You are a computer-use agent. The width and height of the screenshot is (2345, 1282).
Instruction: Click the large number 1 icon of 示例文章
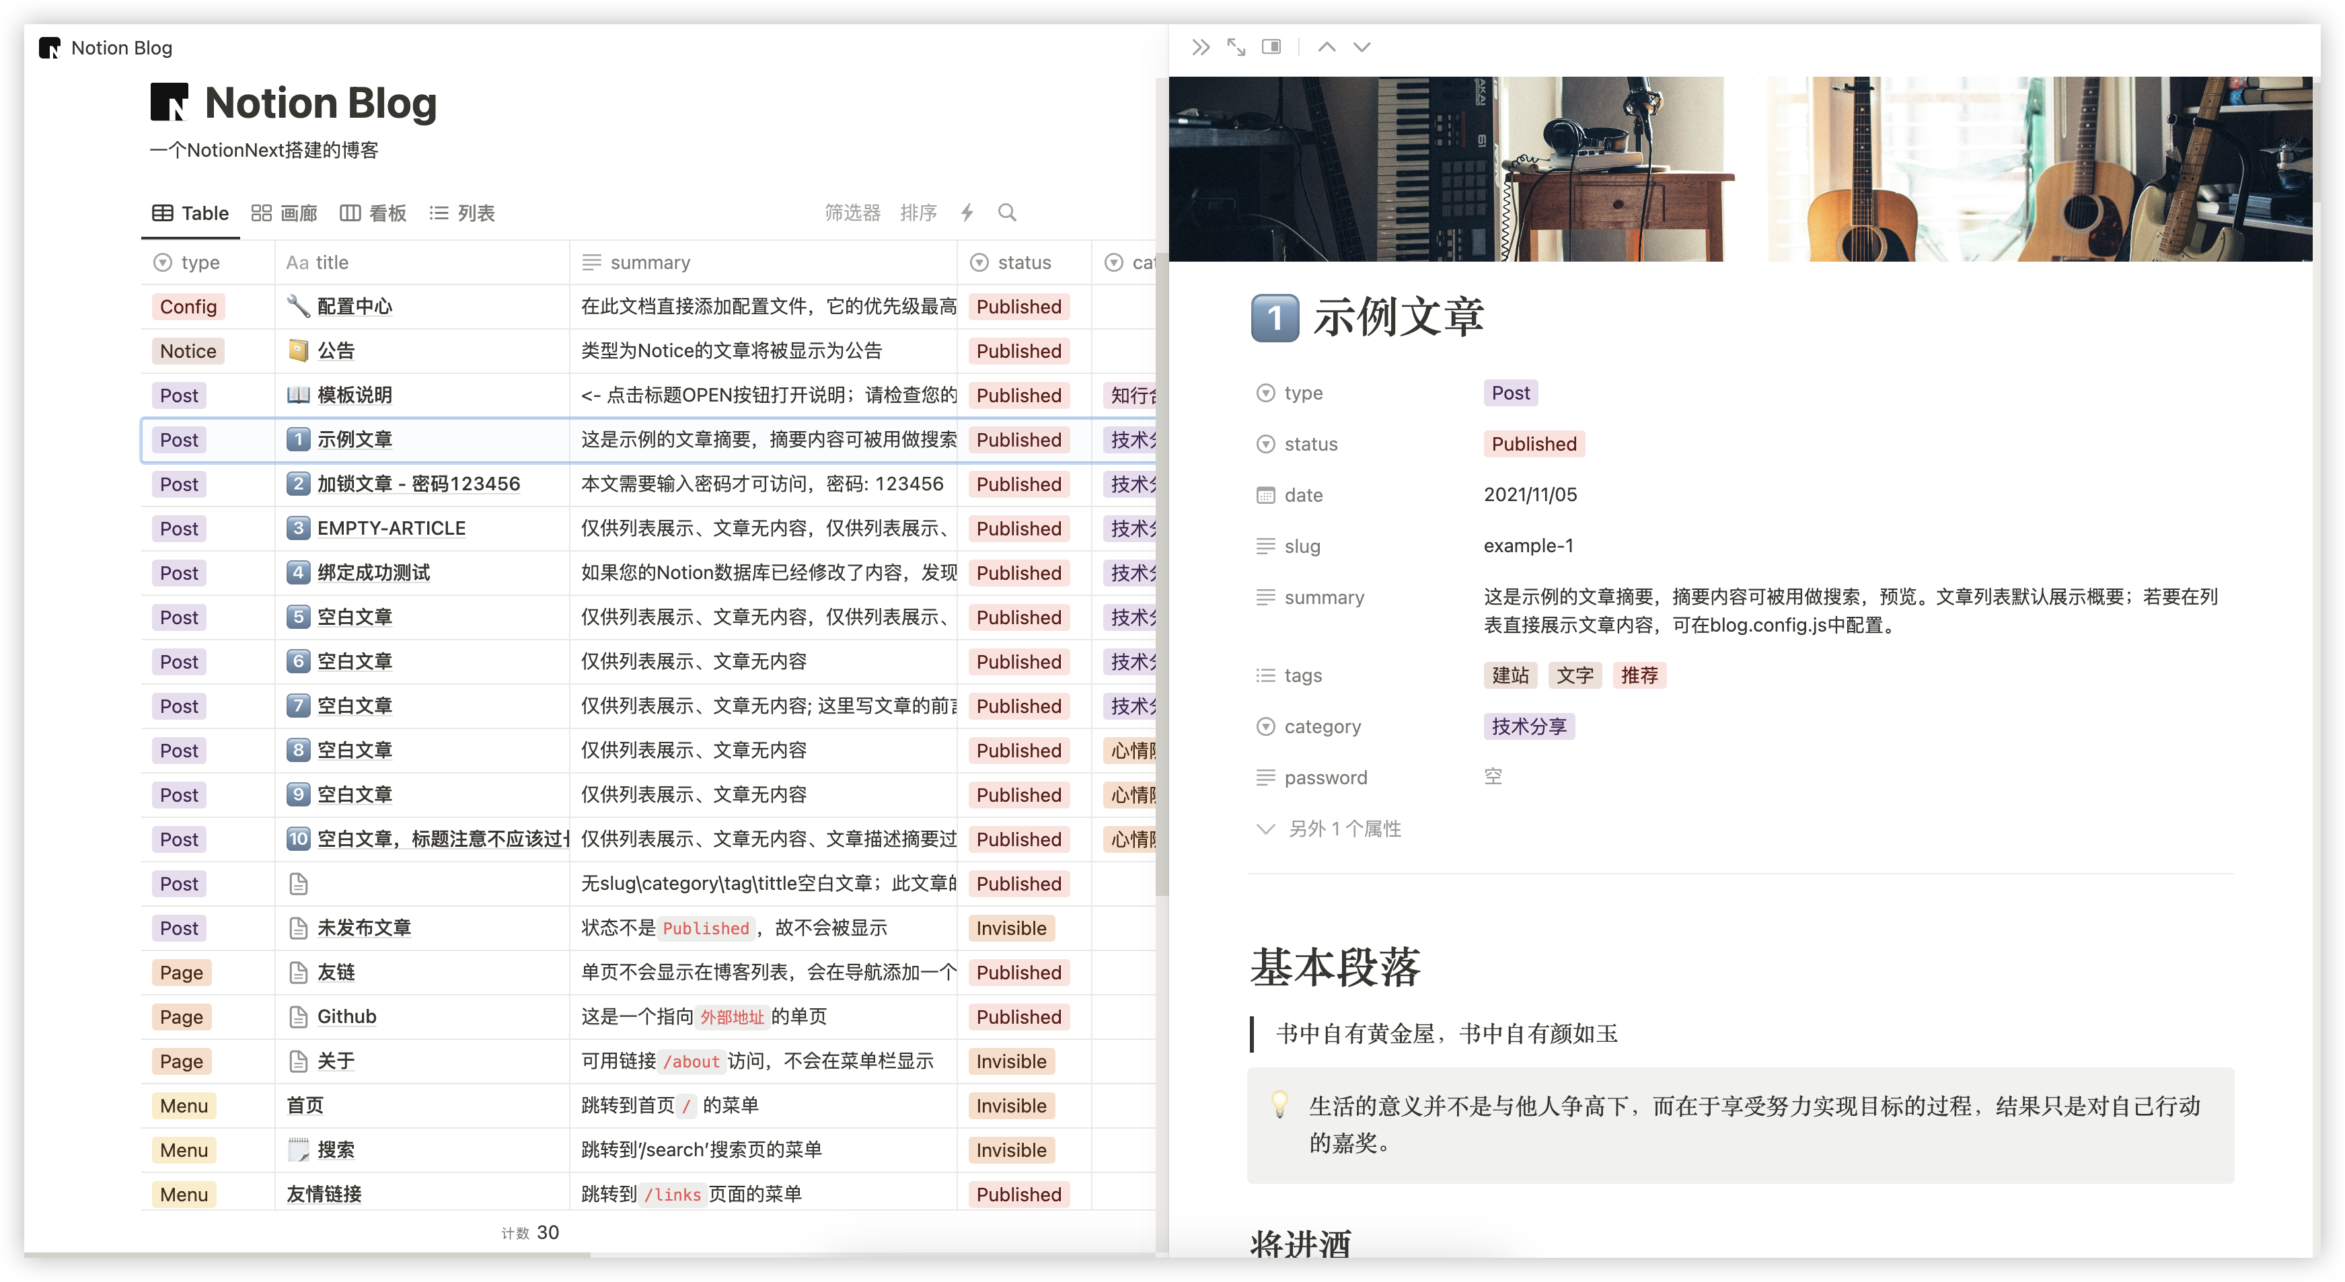[x=1275, y=319]
